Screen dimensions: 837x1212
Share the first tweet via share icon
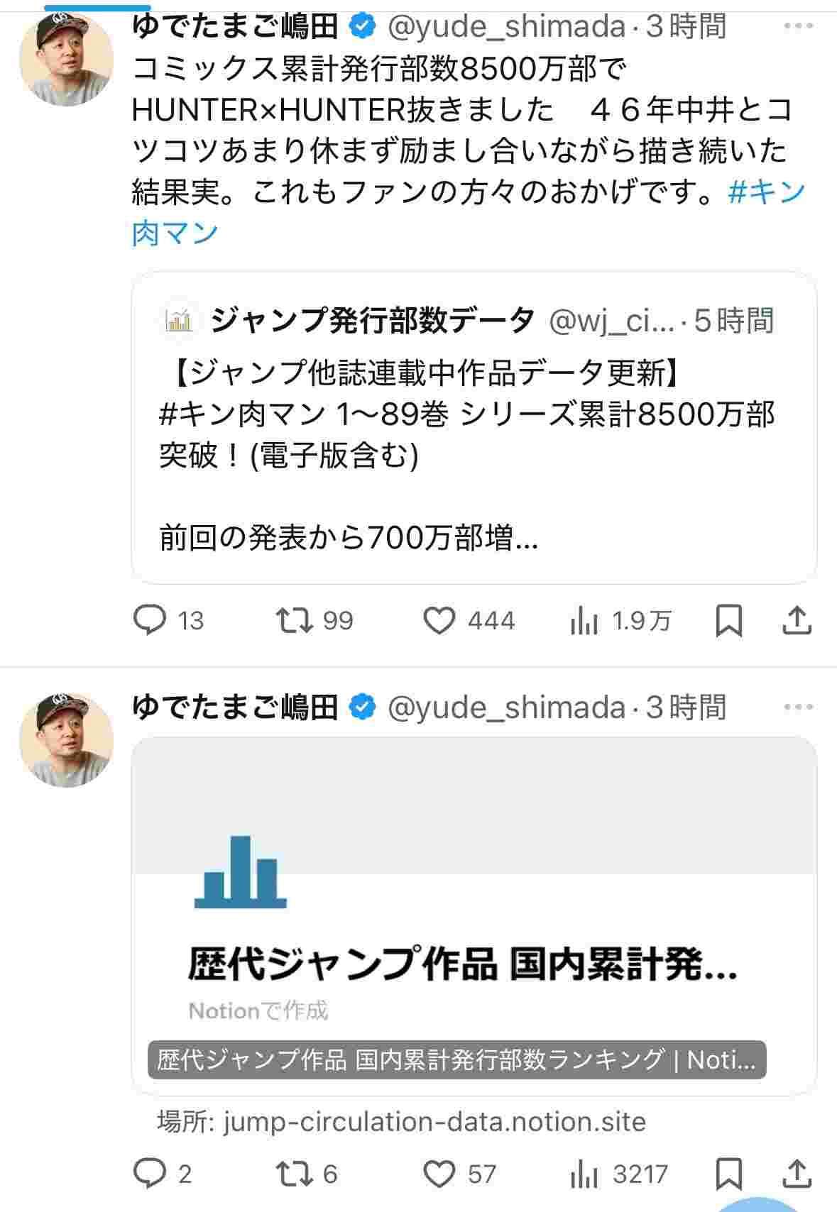pyautogui.click(x=797, y=621)
